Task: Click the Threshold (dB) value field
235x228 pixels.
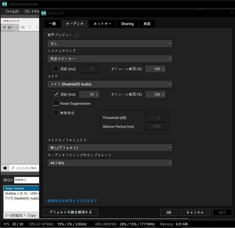Action: pos(156,118)
